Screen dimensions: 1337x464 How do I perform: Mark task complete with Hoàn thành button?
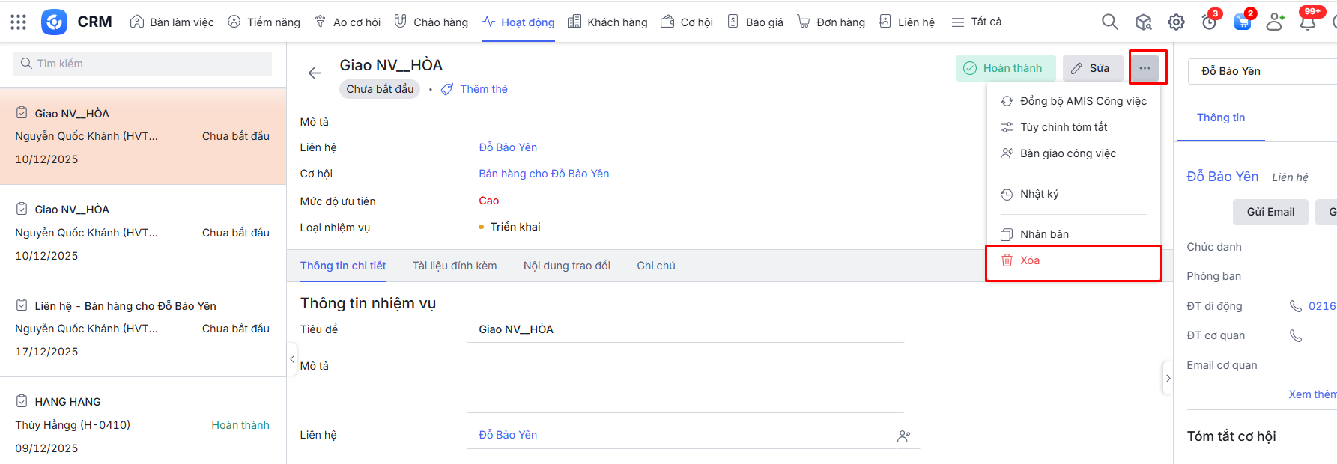(x=1004, y=68)
